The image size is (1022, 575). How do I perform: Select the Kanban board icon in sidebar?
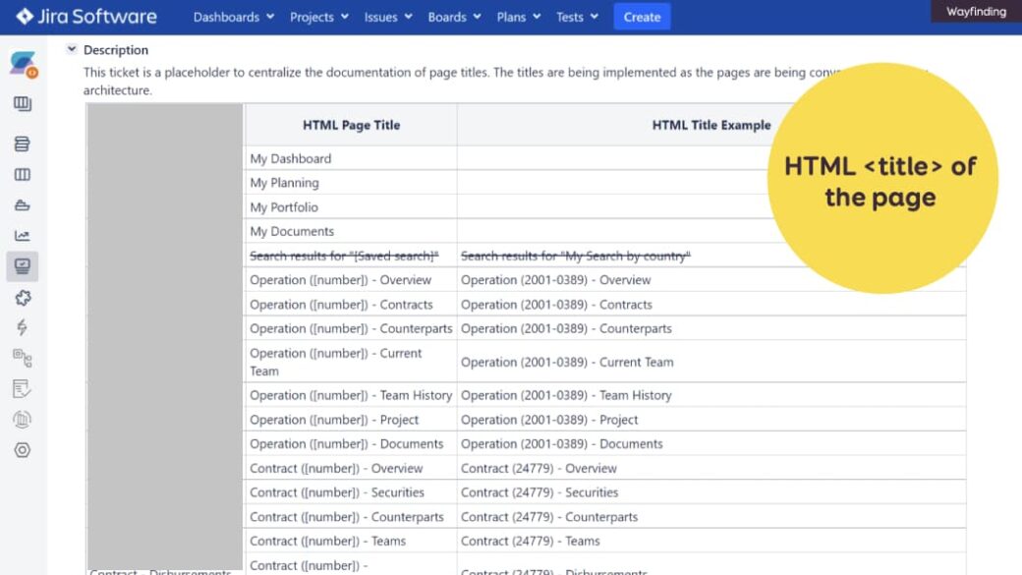click(x=22, y=174)
